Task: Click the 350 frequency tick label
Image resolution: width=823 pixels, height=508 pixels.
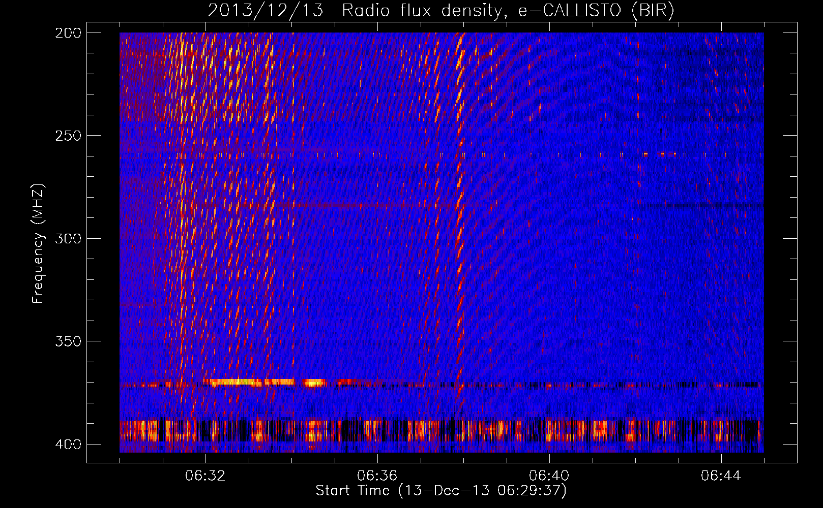Action: coord(68,341)
